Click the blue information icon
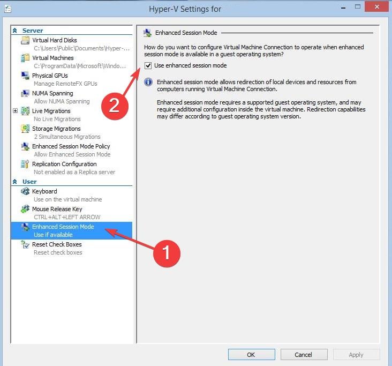This screenshot has width=392, height=366. click(148, 82)
